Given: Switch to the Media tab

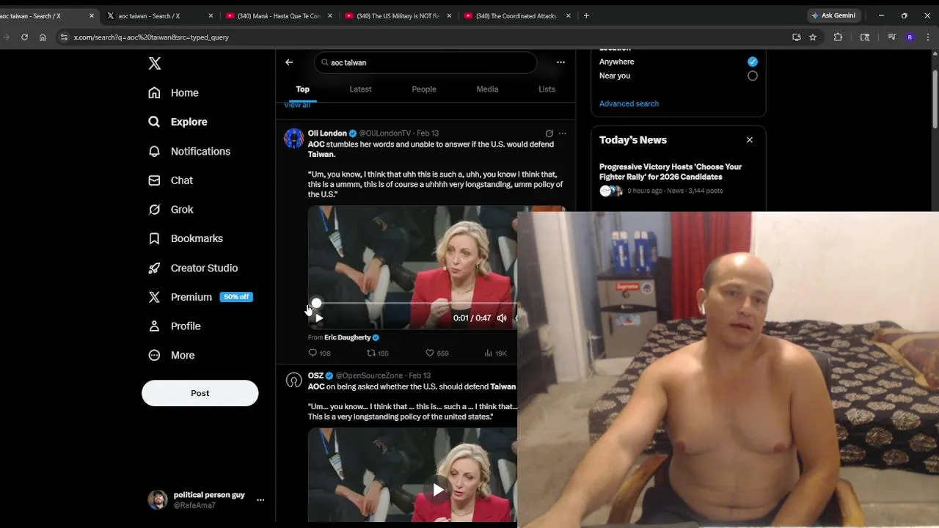Looking at the screenshot, I should 487,89.
